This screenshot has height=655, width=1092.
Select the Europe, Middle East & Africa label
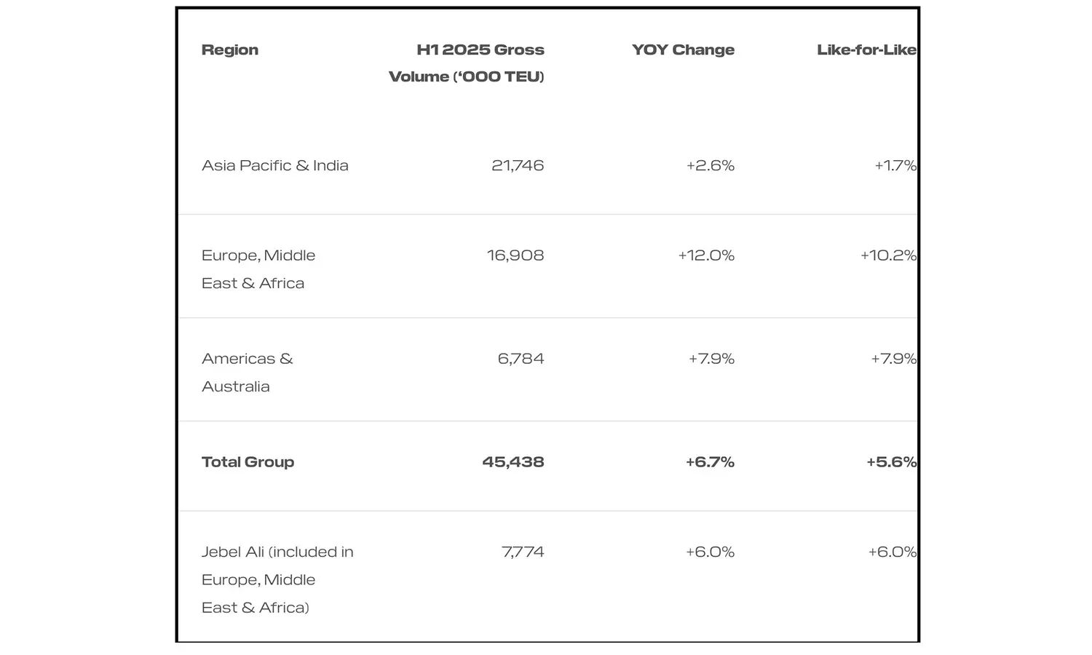click(258, 269)
